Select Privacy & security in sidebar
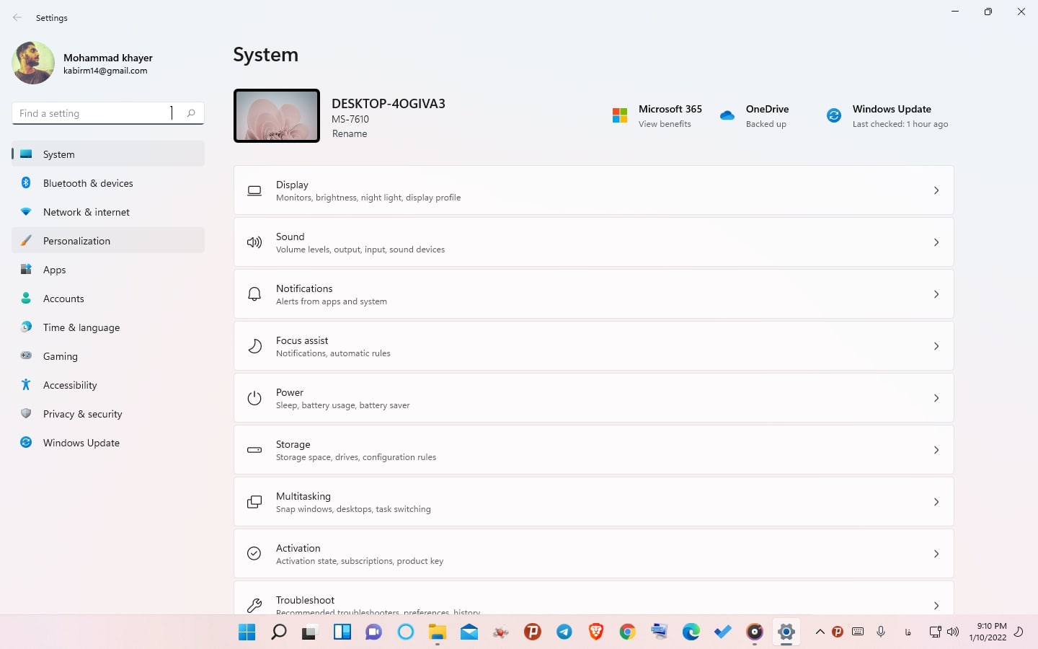This screenshot has height=649, width=1038. [82, 414]
